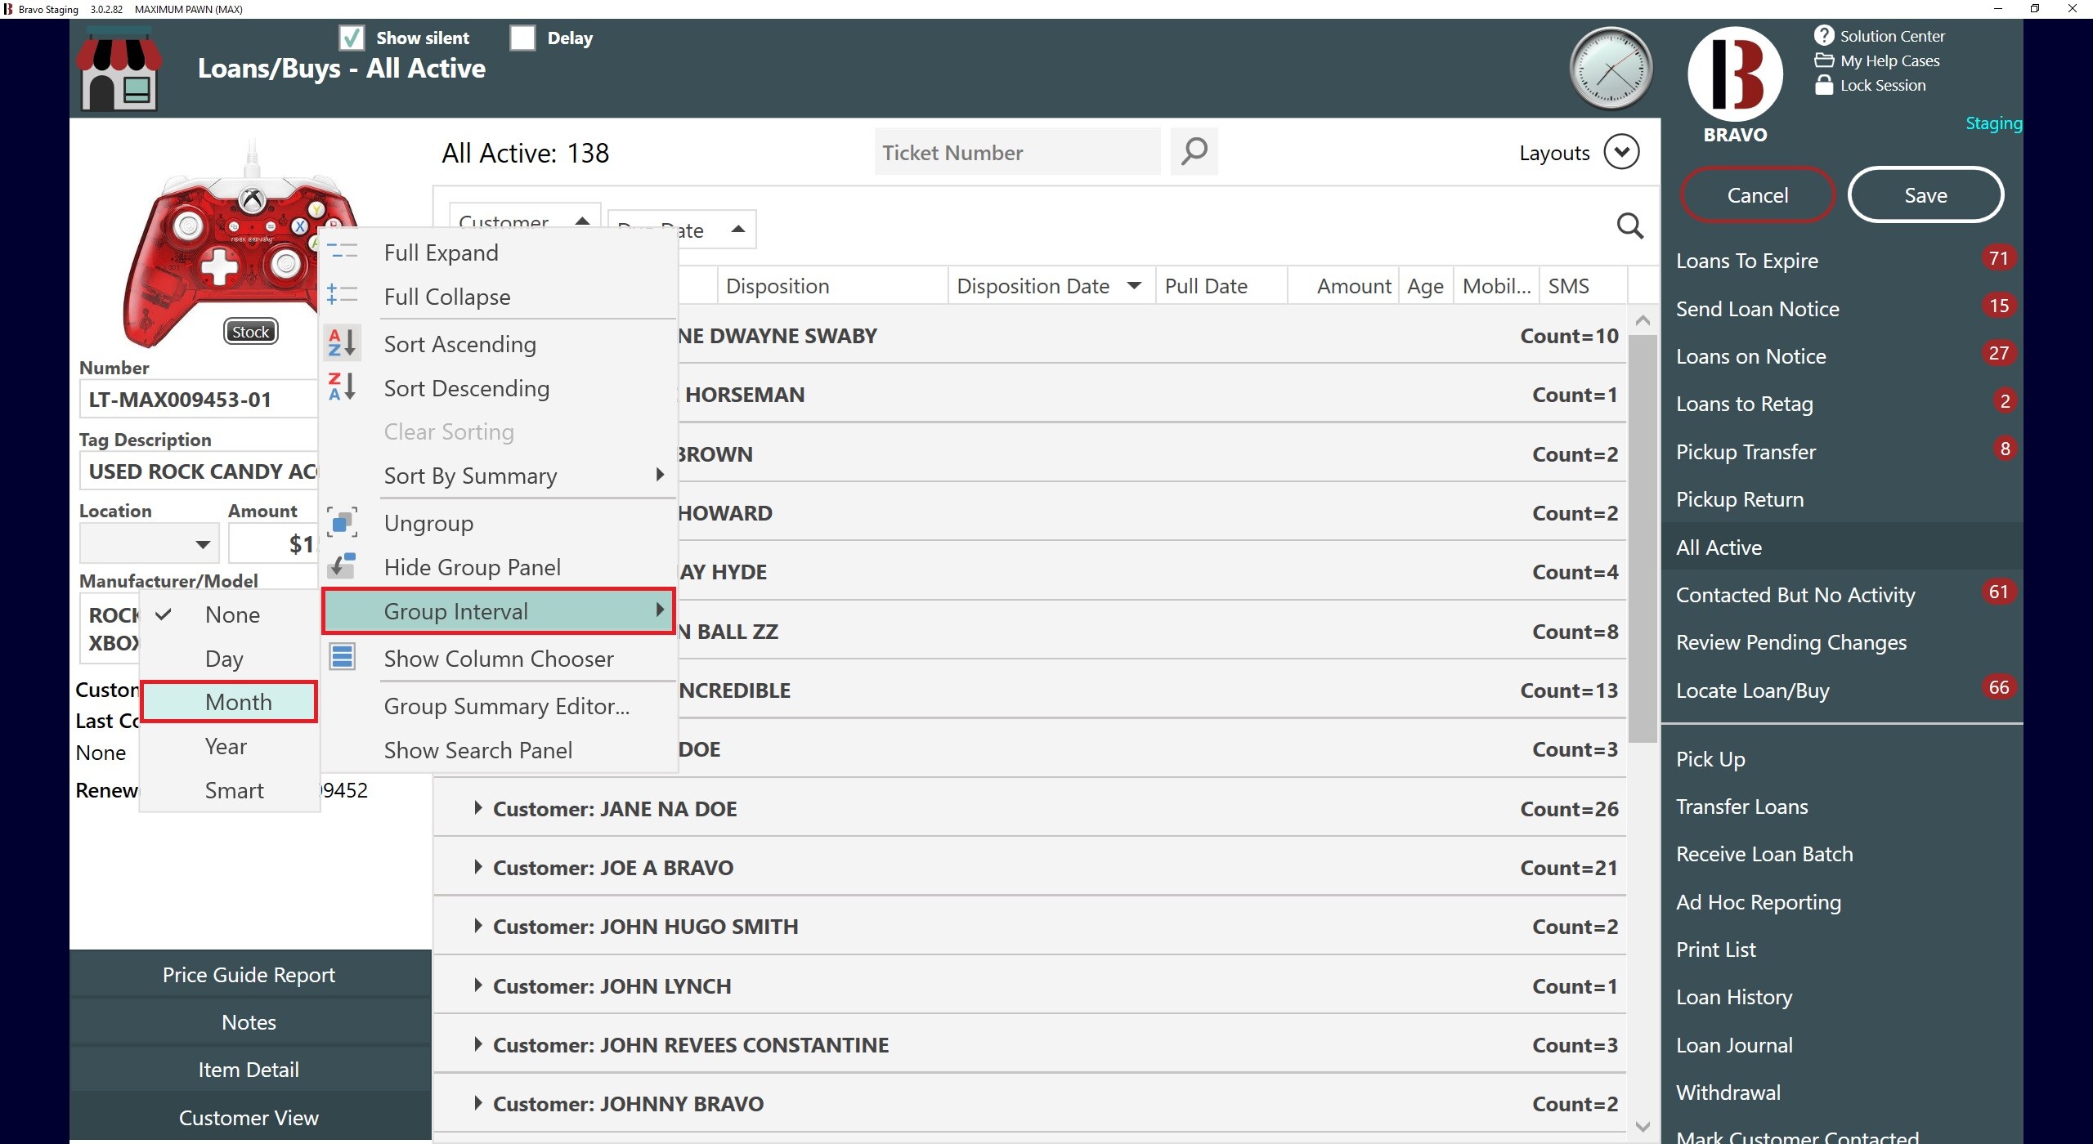Click the Sort Descending Z-A icon
2093x1144 pixels.
[342, 387]
